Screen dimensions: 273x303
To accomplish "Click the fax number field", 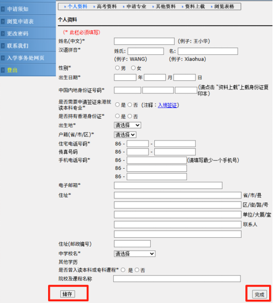I will click(175, 152).
